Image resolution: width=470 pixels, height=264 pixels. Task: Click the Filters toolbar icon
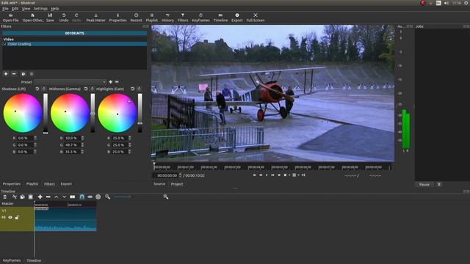click(x=183, y=18)
